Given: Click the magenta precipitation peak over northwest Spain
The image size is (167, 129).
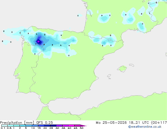Looking at the screenshot, I should (x=38, y=41).
